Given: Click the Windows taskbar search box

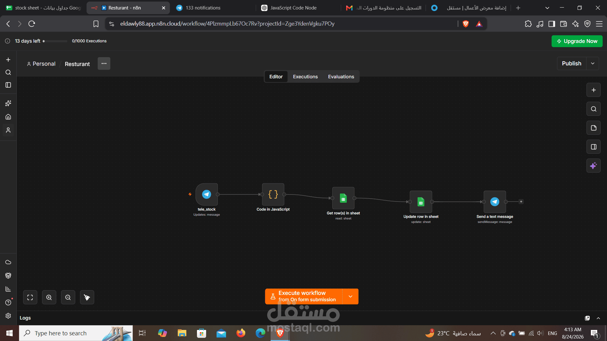Looking at the screenshot, I should tap(76, 333).
